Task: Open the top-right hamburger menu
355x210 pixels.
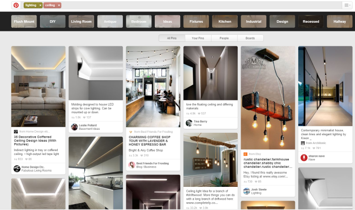Action: click(347, 5)
